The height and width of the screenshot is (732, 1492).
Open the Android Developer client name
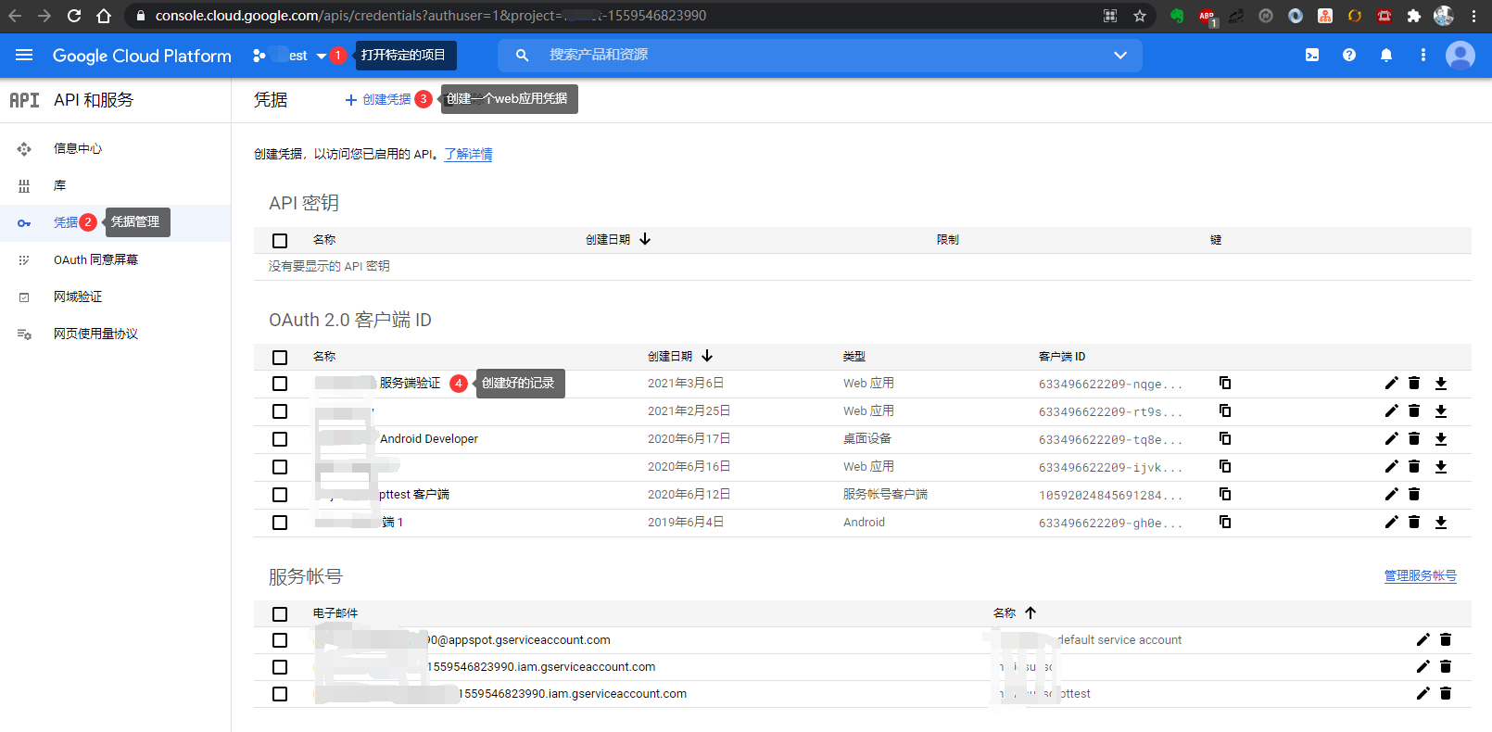point(429,439)
